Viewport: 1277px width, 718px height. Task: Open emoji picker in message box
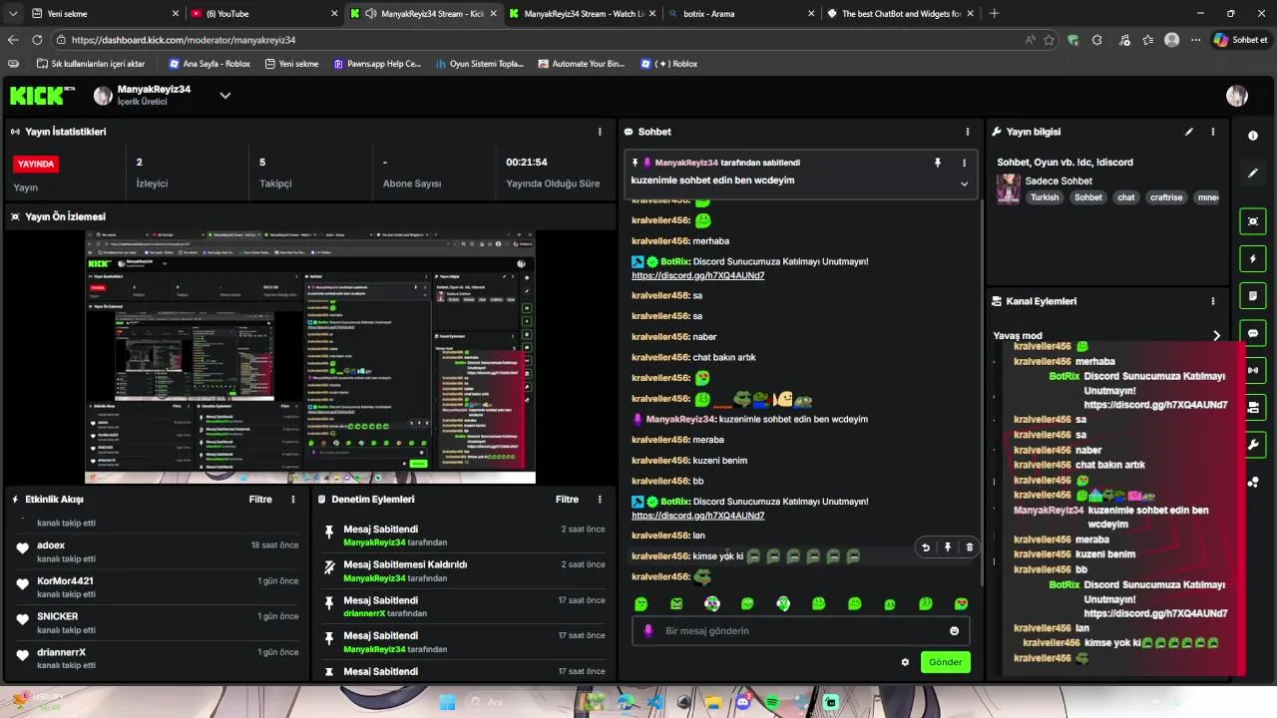[x=954, y=631]
